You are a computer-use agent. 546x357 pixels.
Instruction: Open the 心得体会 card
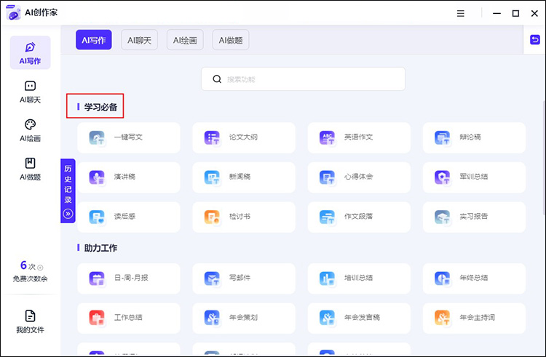tap(359, 177)
